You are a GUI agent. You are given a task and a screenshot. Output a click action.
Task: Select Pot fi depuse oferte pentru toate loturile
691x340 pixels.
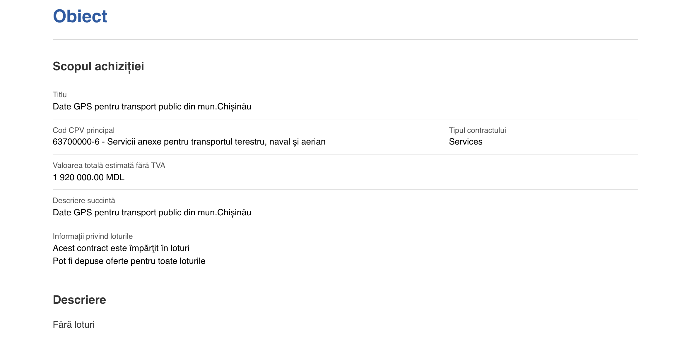(x=129, y=261)
